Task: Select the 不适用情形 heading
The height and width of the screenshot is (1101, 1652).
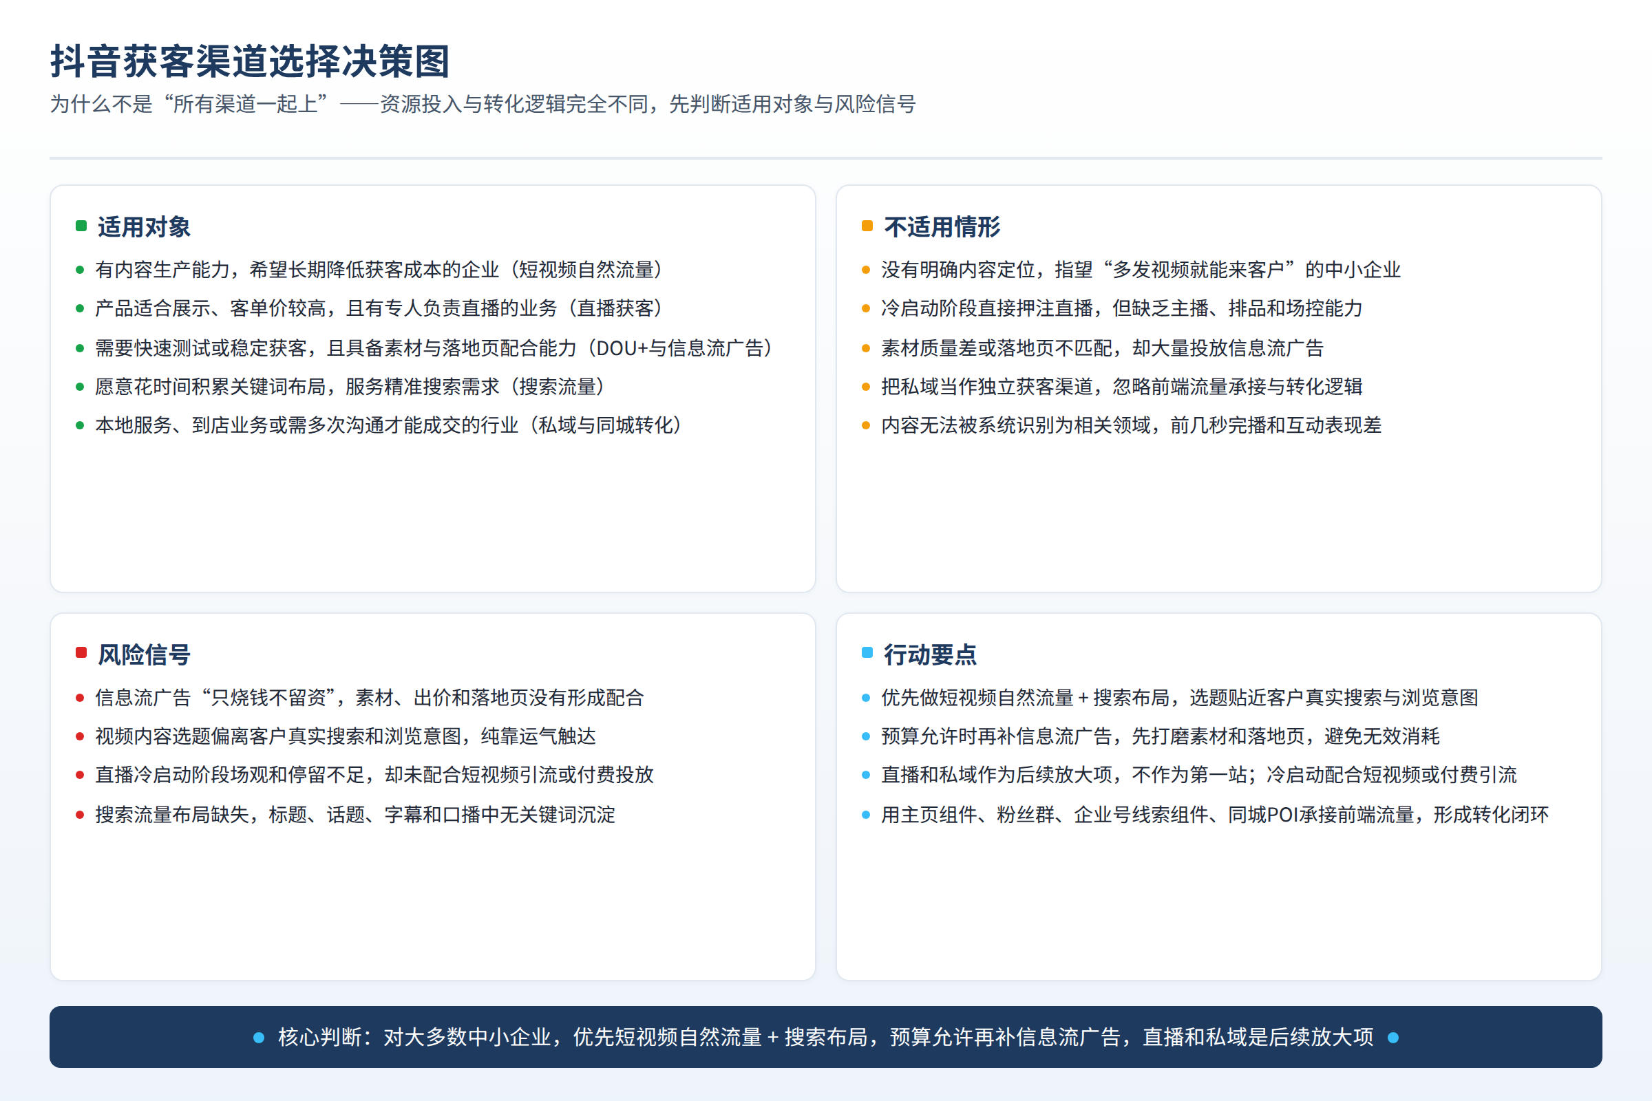Action: pyautogui.click(x=942, y=227)
